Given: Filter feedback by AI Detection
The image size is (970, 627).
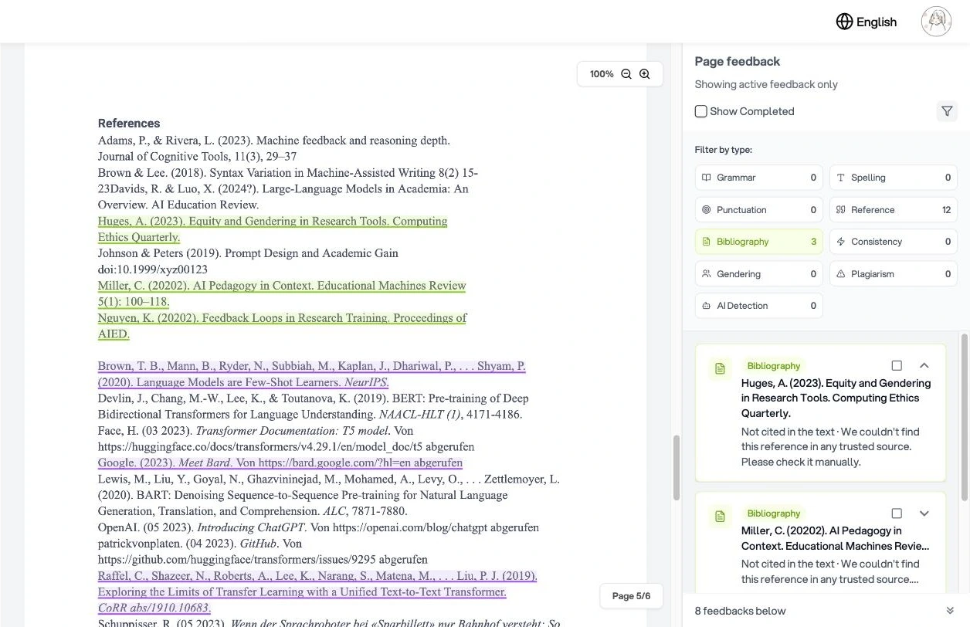Looking at the screenshot, I should coord(759,306).
